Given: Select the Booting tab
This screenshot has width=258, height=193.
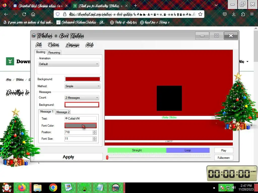Looking at the screenshot, I should tap(41, 52).
